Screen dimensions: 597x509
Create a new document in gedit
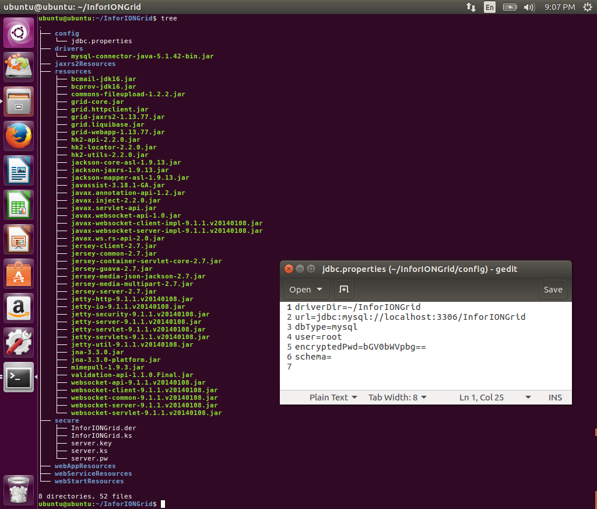(x=344, y=290)
